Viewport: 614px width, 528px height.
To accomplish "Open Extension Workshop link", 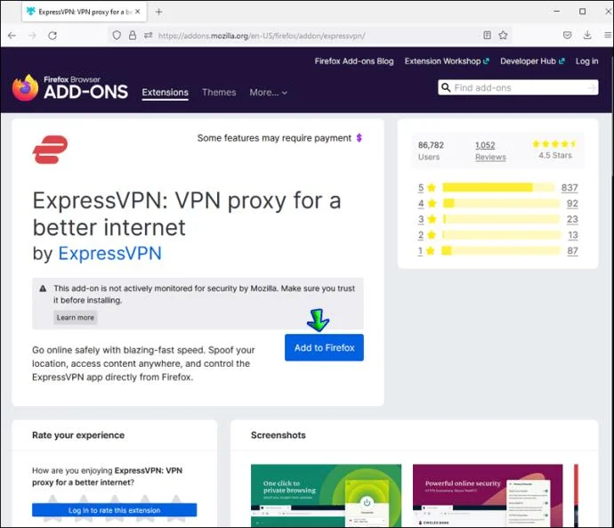I will [x=447, y=61].
